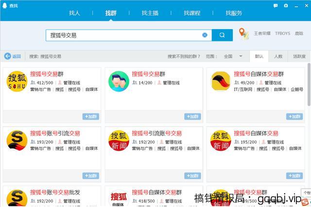Viewport: 311px width, 207px height.
Task: Open avatar of 搜狐号自媒体交易群 418/500
Action: coord(119,198)
